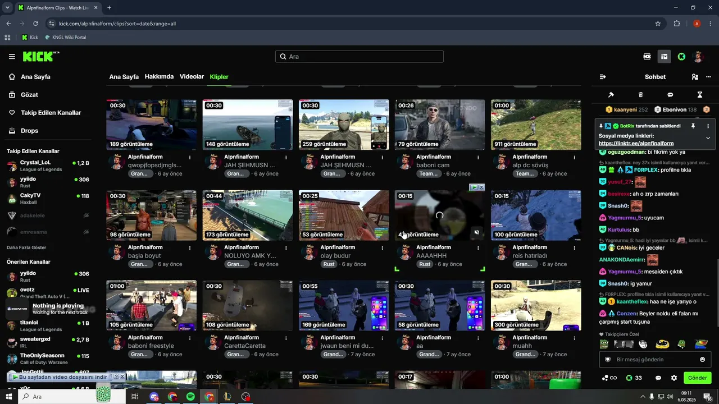Open Spotify from the taskbar
This screenshot has width=719, height=404.
coord(190,397)
